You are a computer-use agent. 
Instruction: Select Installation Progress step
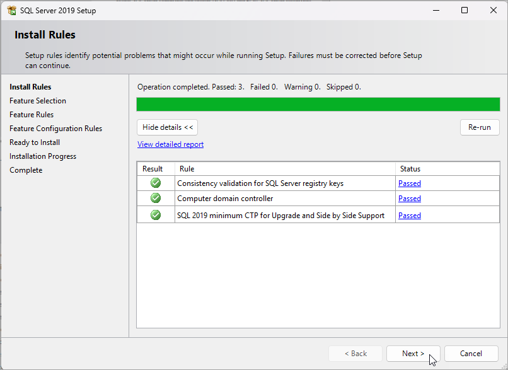pos(43,156)
